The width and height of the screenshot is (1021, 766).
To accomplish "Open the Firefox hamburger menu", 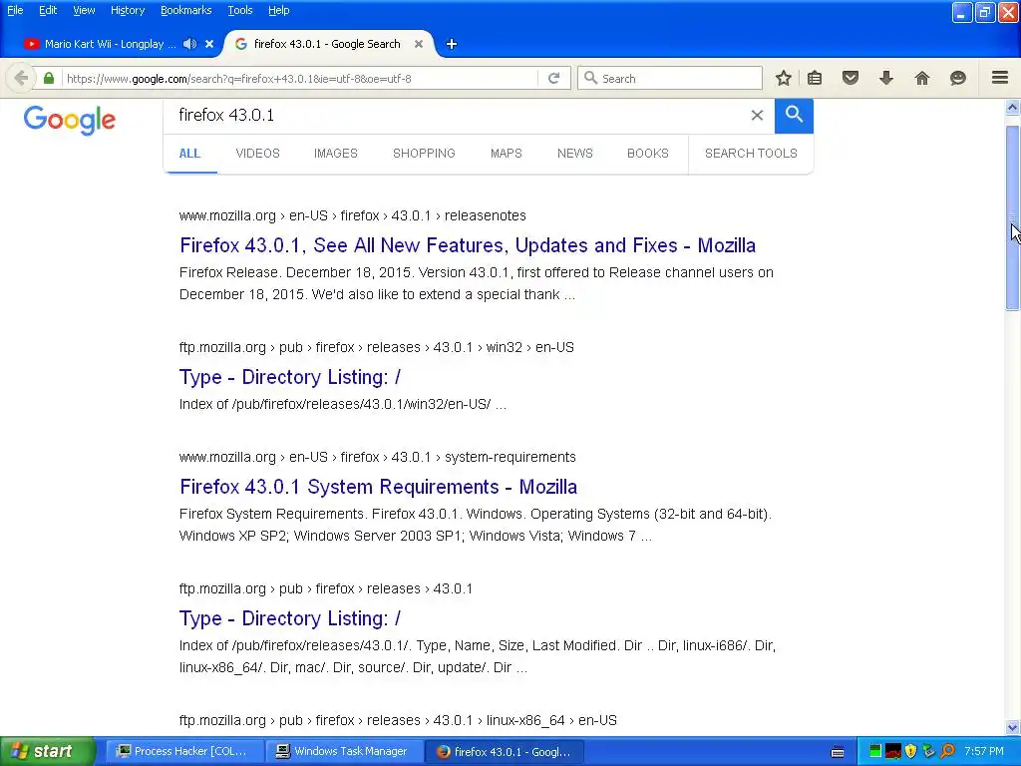I will tap(1000, 78).
